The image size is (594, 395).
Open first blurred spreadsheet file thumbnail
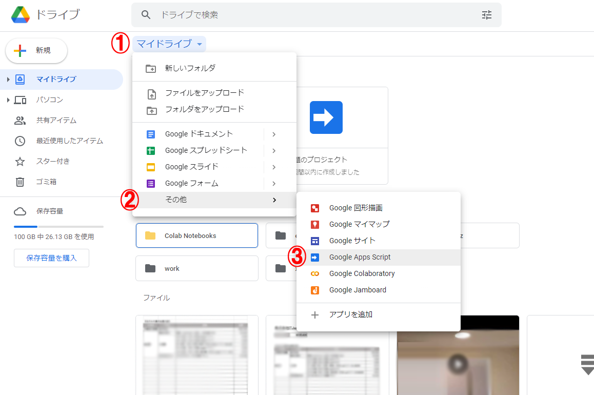tap(197, 355)
